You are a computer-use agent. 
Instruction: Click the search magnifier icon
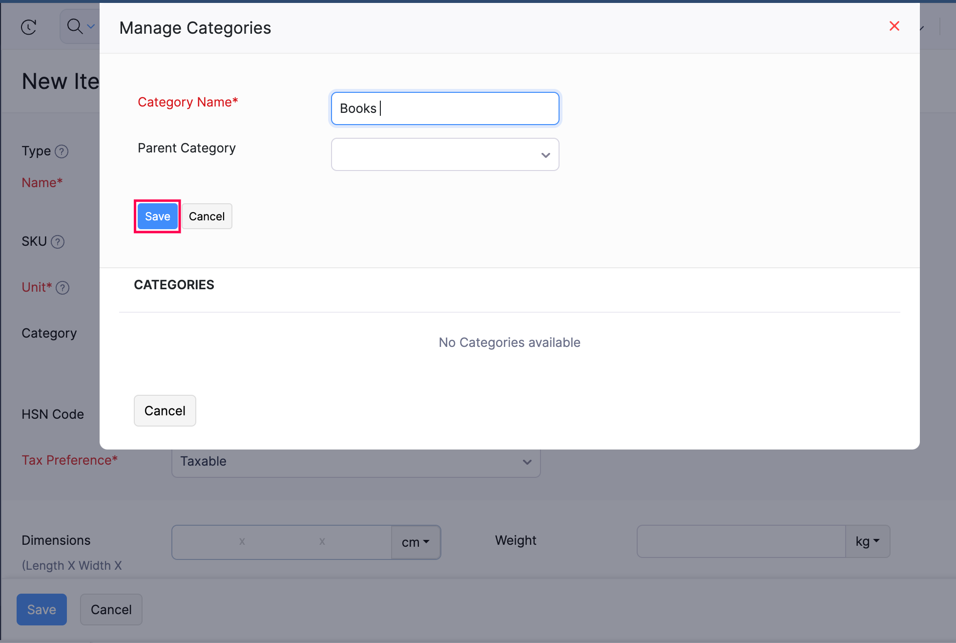click(75, 26)
